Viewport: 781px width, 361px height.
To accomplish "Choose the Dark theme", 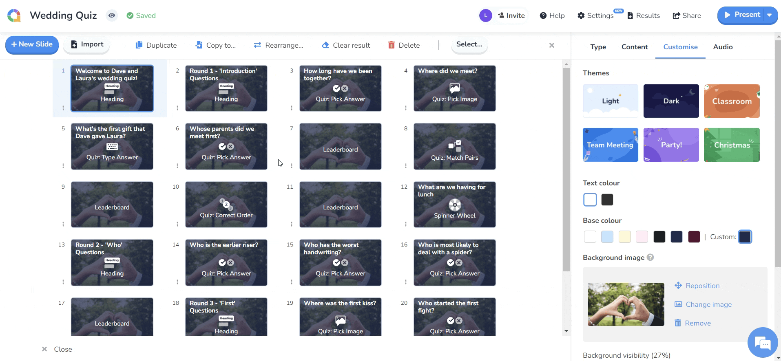I will 671,101.
